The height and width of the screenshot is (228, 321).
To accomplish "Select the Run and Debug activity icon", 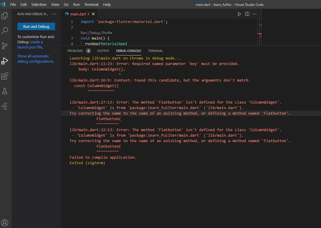I will [x=5, y=61].
